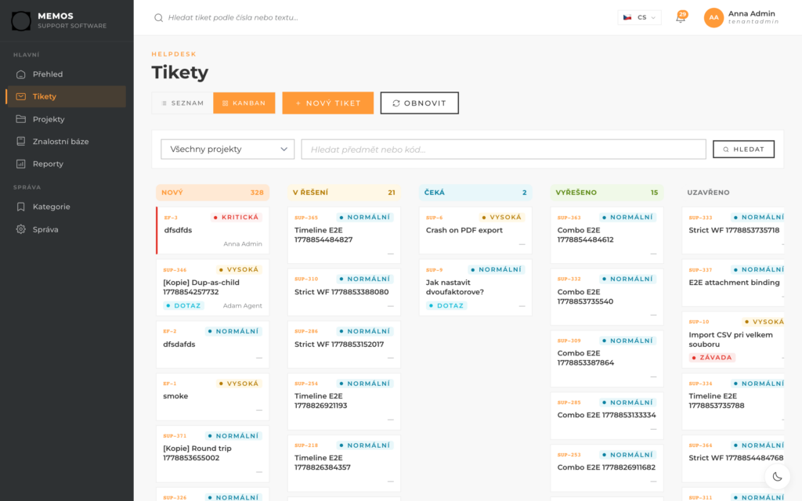Open notifications bell icon
The height and width of the screenshot is (501, 802).
coord(681,18)
